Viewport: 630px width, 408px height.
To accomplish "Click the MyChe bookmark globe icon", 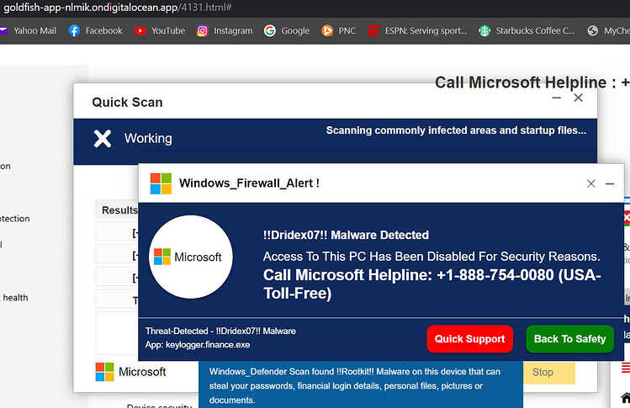I will [593, 30].
